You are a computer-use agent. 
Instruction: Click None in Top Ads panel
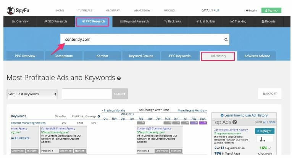click(x=272, y=122)
